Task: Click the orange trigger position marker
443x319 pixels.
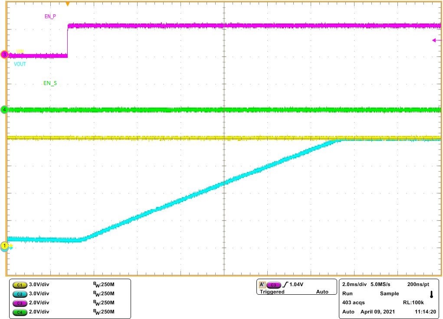Action: (68, 3)
